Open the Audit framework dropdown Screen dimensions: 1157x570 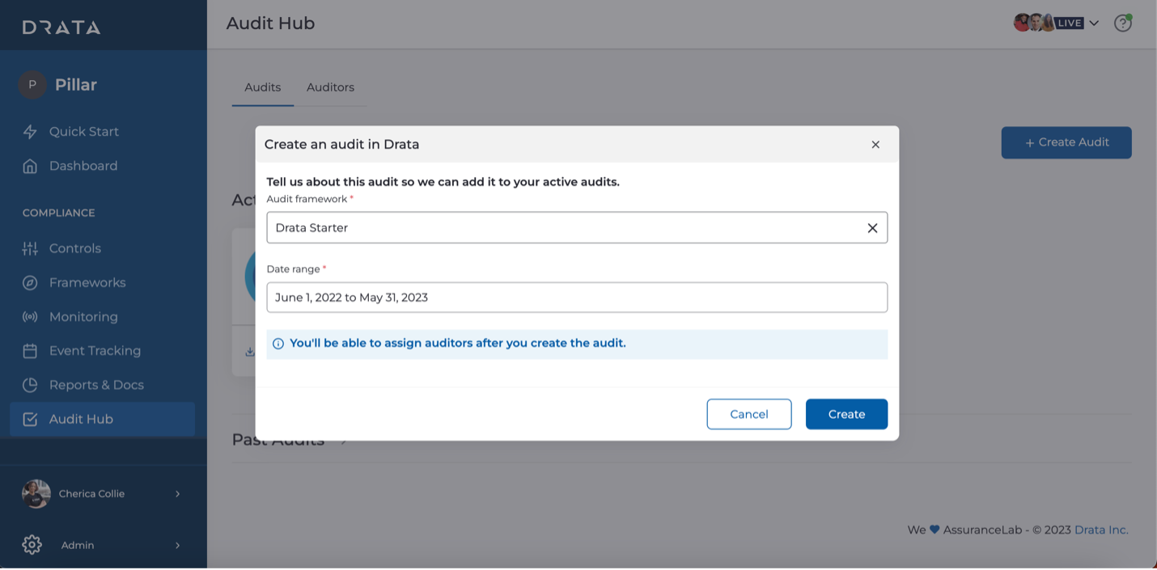(566, 228)
